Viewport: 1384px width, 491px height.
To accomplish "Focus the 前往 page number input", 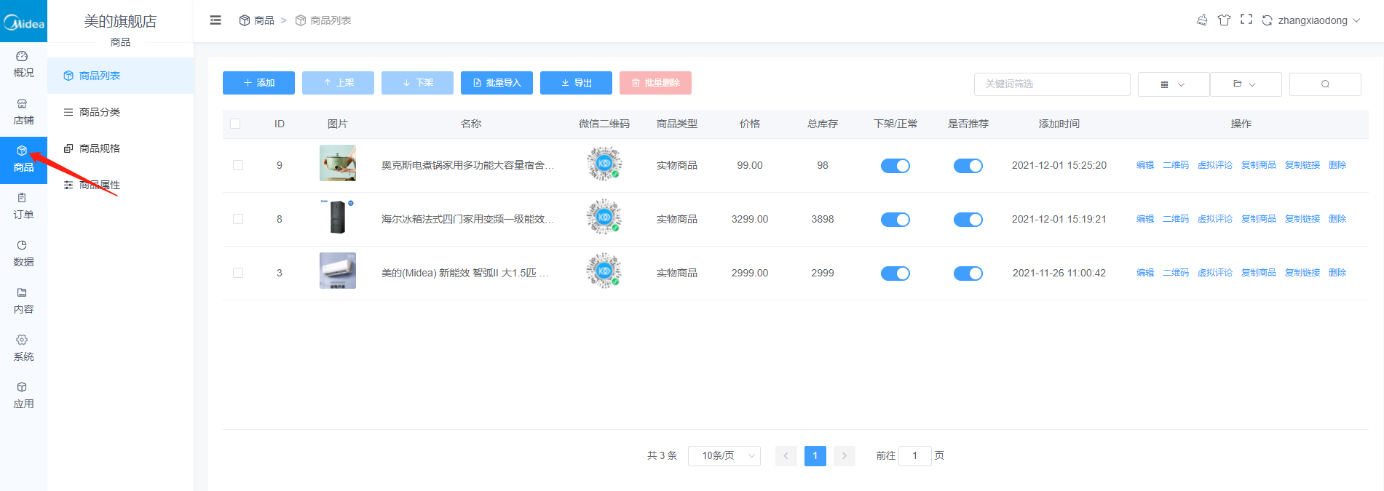I will click(x=915, y=456).
